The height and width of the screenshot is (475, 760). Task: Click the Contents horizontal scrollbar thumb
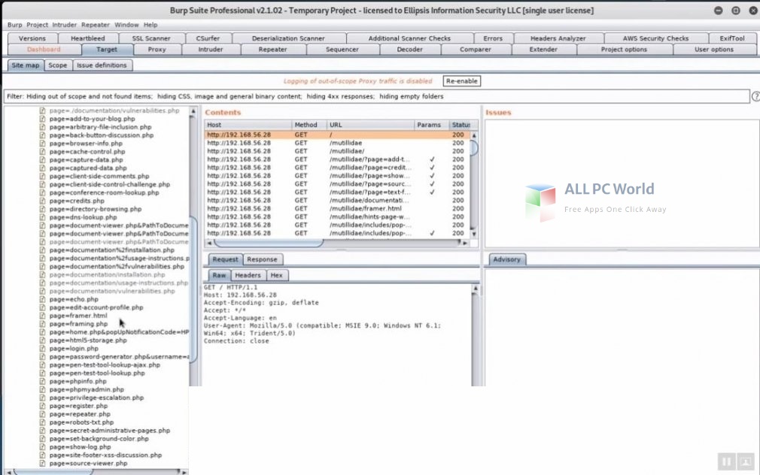(x=269, y=243)
